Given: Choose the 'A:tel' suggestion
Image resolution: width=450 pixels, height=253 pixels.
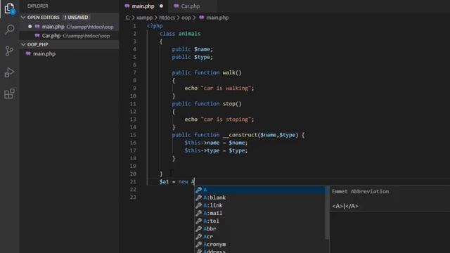Looking at the screenshot, I should 260,221.
